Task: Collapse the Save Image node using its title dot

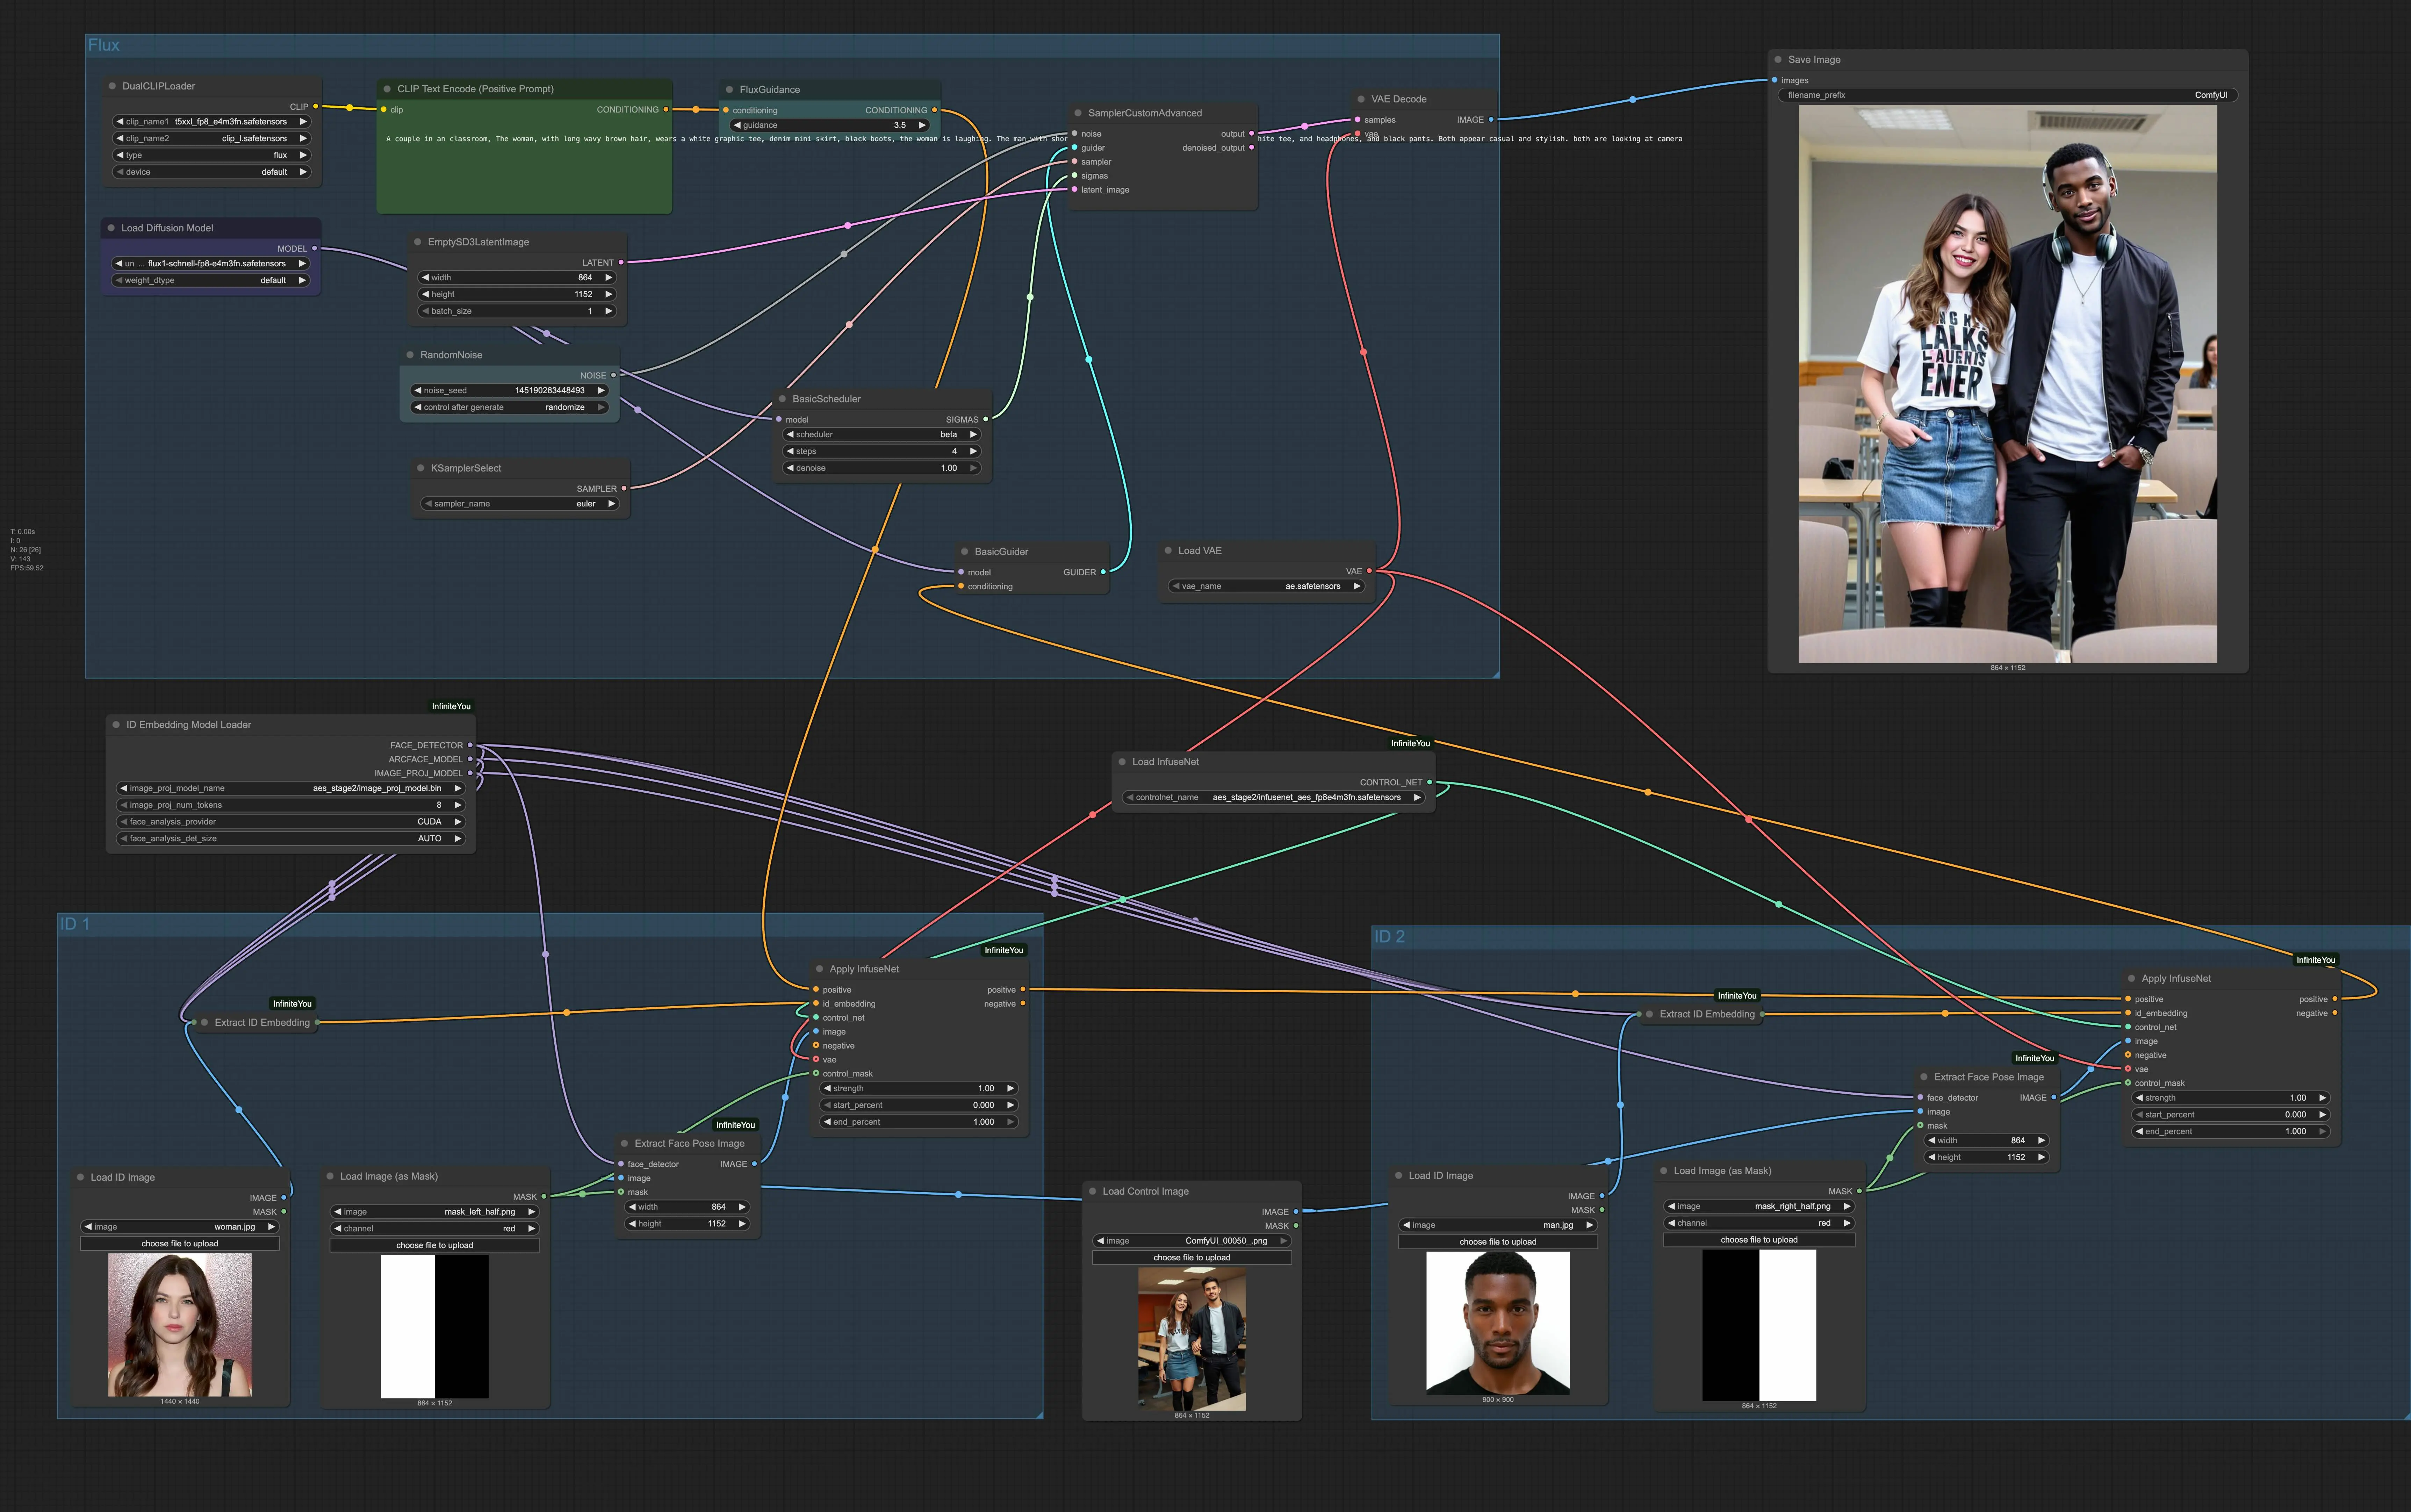Action: click(x=1778, y=59)
